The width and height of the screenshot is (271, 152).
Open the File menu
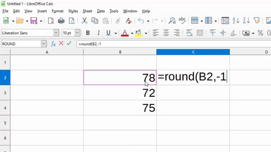(x=6, y=11)
